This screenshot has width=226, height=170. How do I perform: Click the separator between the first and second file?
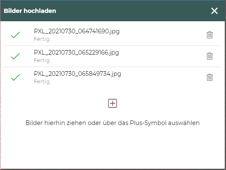coord(113,46)
